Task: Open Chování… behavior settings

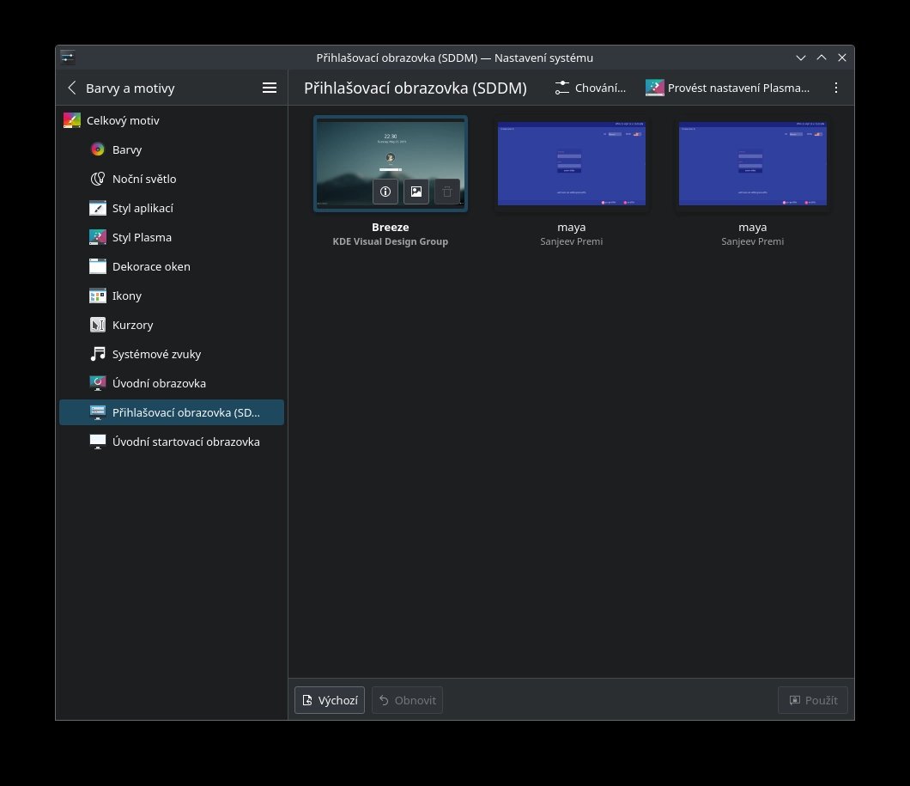Action: tap(590, 88)
